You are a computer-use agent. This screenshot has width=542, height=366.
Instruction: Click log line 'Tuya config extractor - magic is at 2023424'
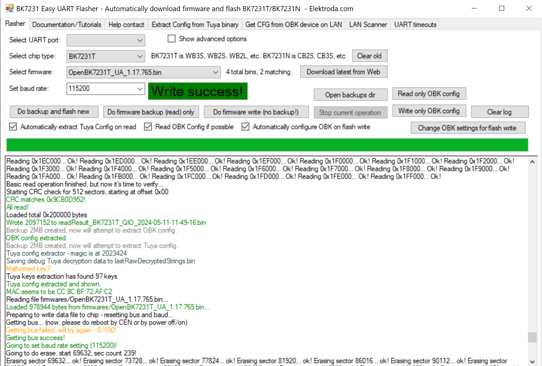67,254
